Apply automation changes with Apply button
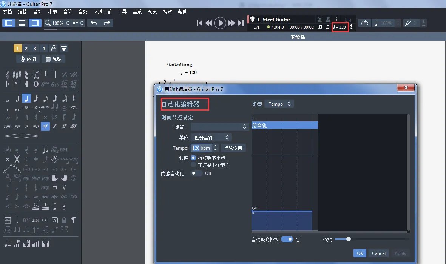 pyautogui.click(x=400, y=253)
